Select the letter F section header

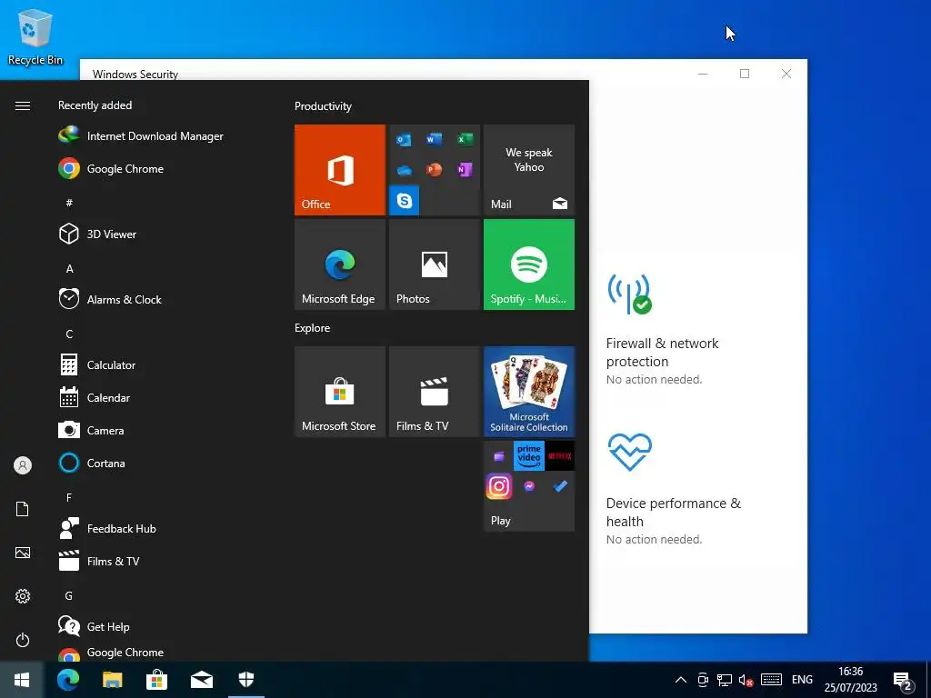[x=69, y=497]
